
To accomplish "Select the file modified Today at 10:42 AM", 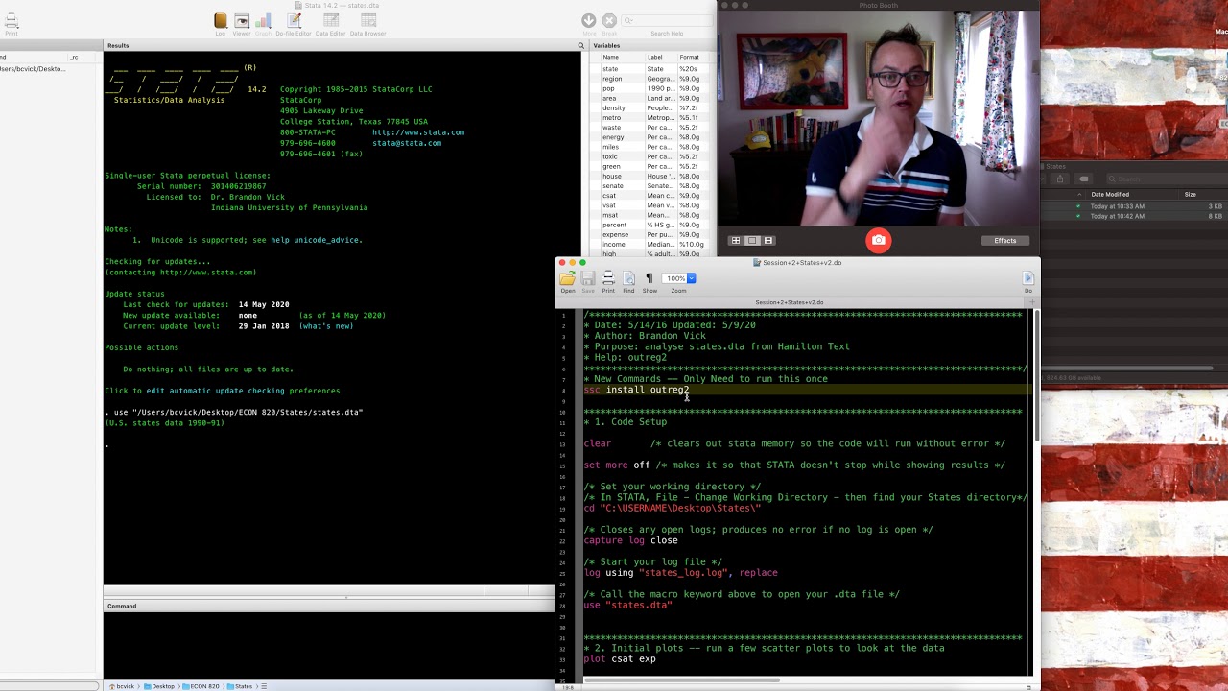I will [1135, 216].
